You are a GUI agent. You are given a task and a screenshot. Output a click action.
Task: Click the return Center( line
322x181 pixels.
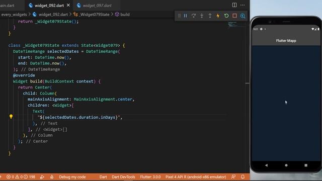[x=35, y=87]
